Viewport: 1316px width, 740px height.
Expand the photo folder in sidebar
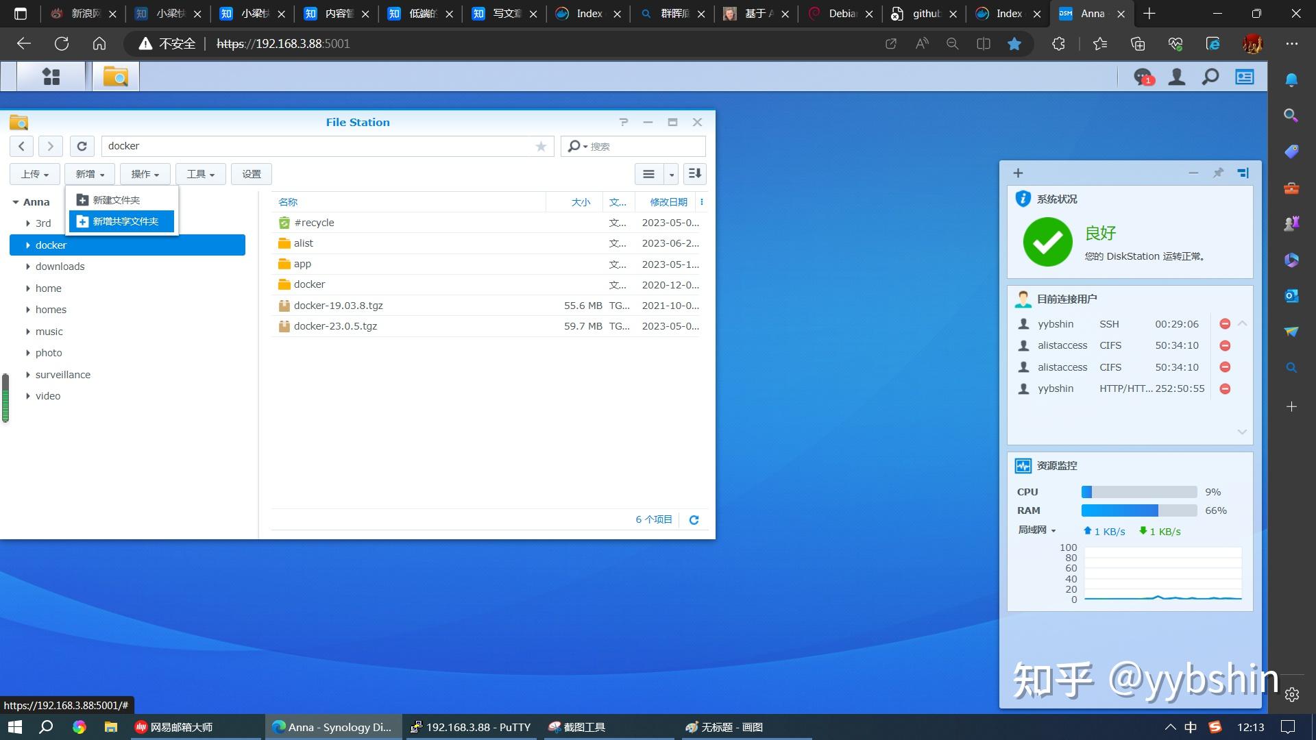click(x=27, y=352)
